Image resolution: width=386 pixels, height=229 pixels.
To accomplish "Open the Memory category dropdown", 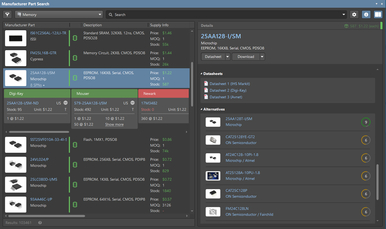I will pos(59,15).
